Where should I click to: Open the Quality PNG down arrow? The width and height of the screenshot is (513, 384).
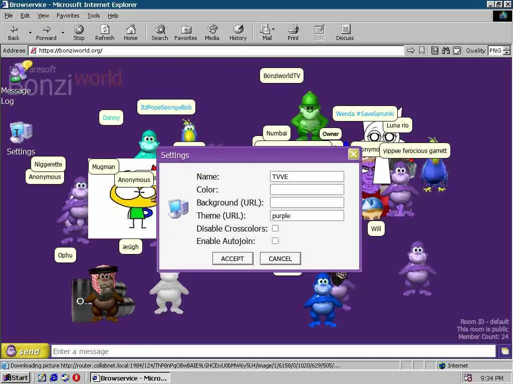coord(507,52)
